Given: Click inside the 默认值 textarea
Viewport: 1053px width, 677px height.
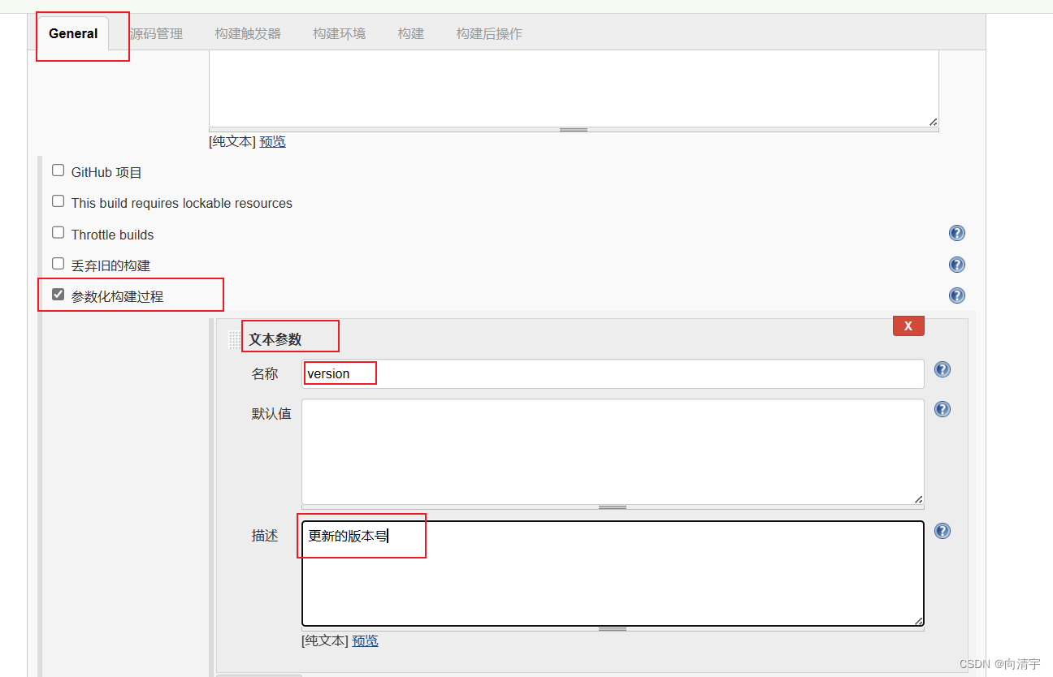Looking at the screenshot, I should [x=613, y=451].
